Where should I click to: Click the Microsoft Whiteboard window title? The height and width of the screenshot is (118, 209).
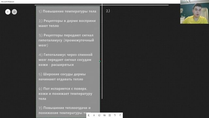8,2
